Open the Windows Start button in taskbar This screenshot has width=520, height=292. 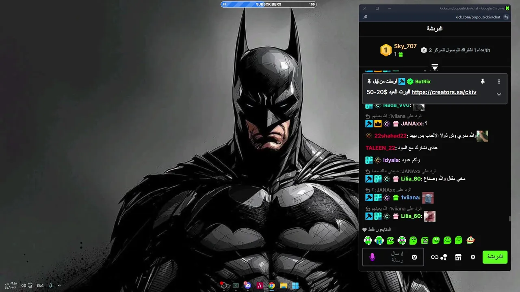tap(295, 286)
